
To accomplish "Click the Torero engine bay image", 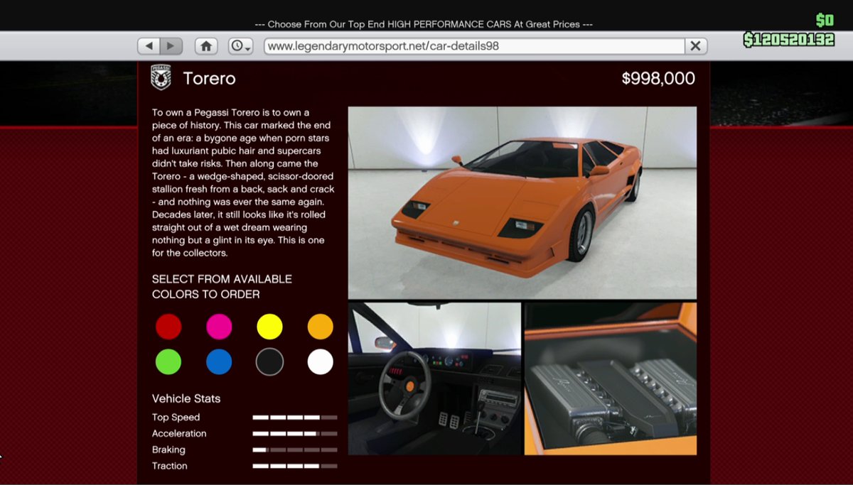I will click(x=611, y=378).
